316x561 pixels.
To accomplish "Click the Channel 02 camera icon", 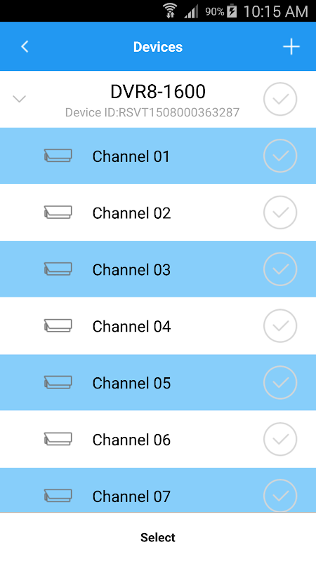I will click(58, 212).
